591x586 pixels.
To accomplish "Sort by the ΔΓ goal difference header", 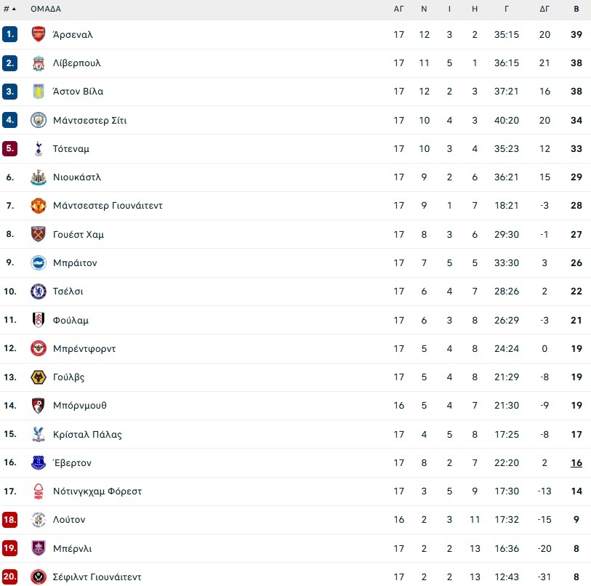I will coord(544,9).
